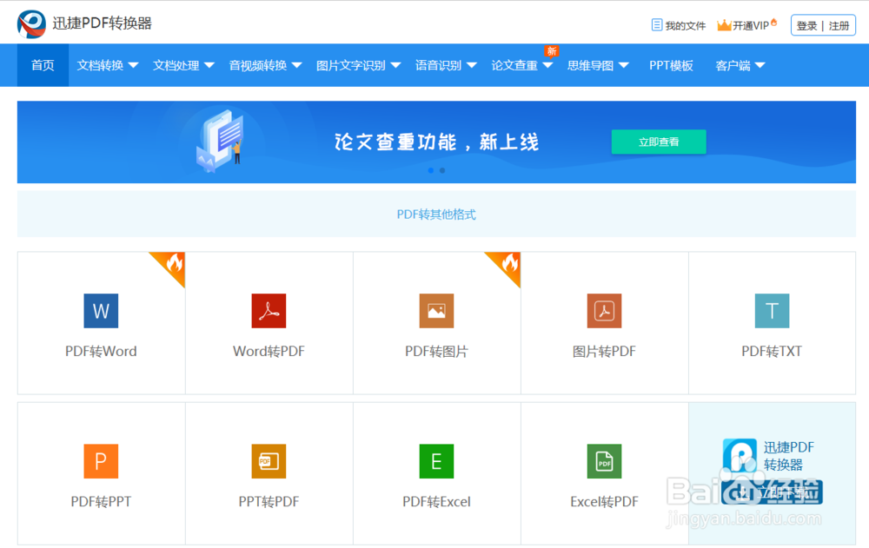Click the 注册 link
This screenshot has width=869, height=548.
pyautogui.click(x=839, y=26)
